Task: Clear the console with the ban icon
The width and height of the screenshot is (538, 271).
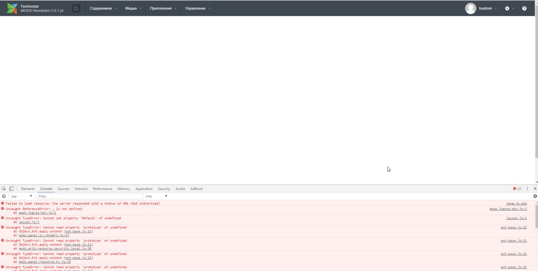Action: click(4, 196)
